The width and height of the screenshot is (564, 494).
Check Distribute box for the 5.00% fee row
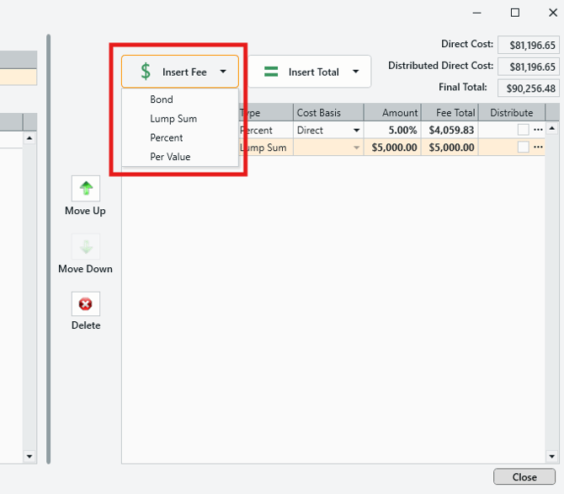click(x=523, y=131)
